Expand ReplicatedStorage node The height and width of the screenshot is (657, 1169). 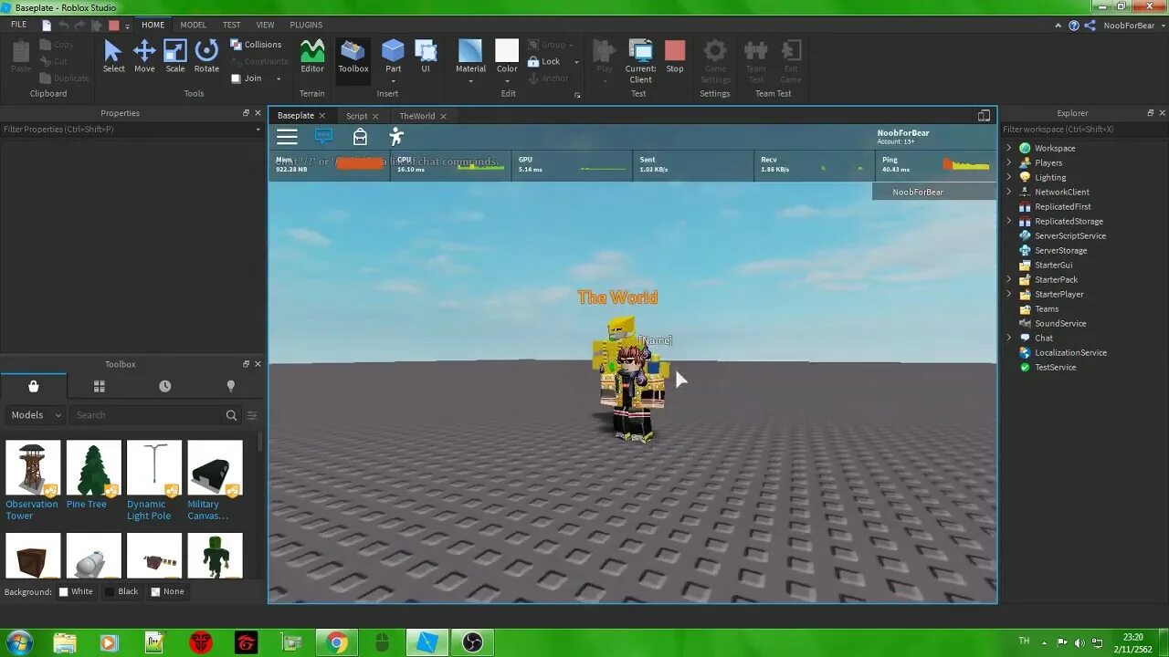pyautogui.click(x=1009, y=221)
